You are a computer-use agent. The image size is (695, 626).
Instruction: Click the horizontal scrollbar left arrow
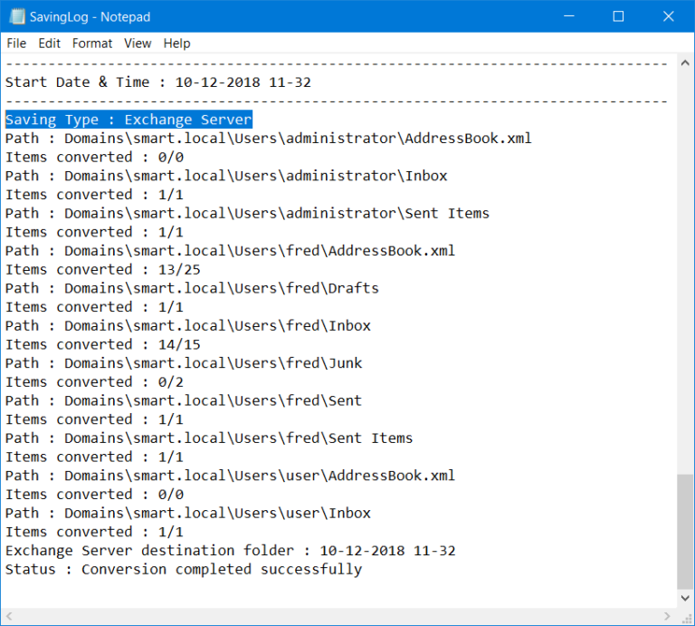[x=9, y=616]
